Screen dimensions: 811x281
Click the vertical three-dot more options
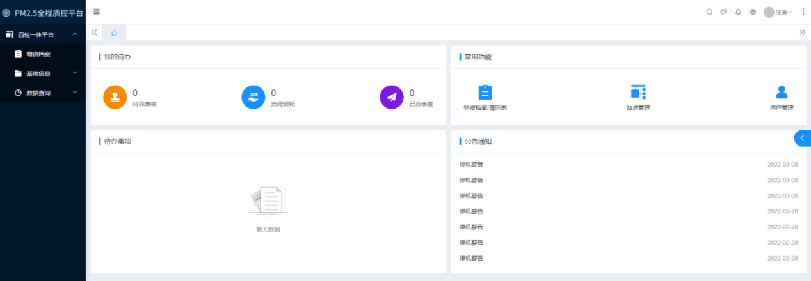pos(803,12)
